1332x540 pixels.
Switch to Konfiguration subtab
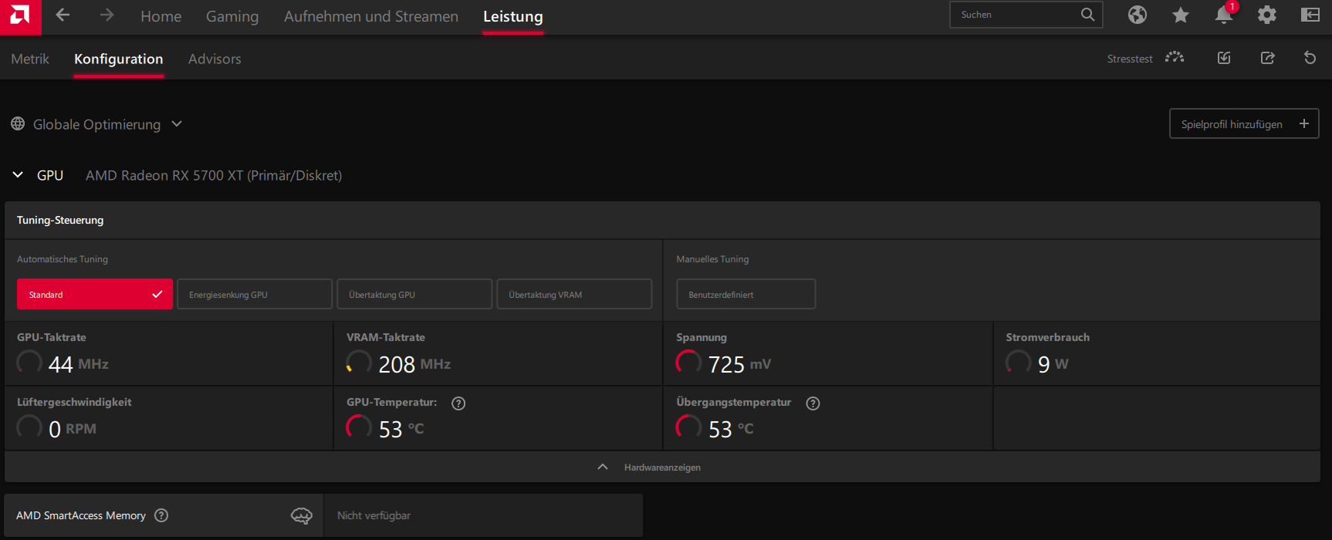pyautogui.click(x=118, y=59)
